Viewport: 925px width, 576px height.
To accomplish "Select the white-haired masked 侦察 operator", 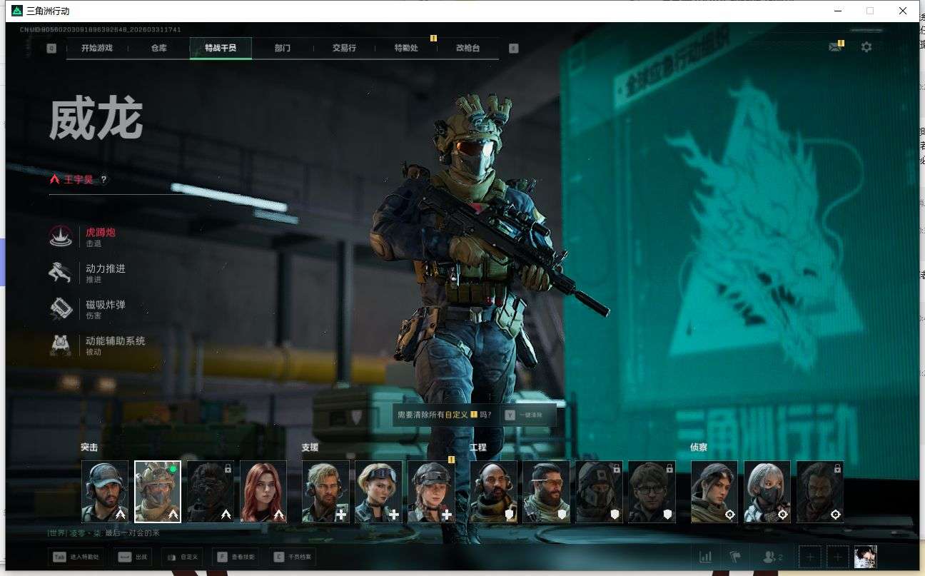I will click(767, 492).
